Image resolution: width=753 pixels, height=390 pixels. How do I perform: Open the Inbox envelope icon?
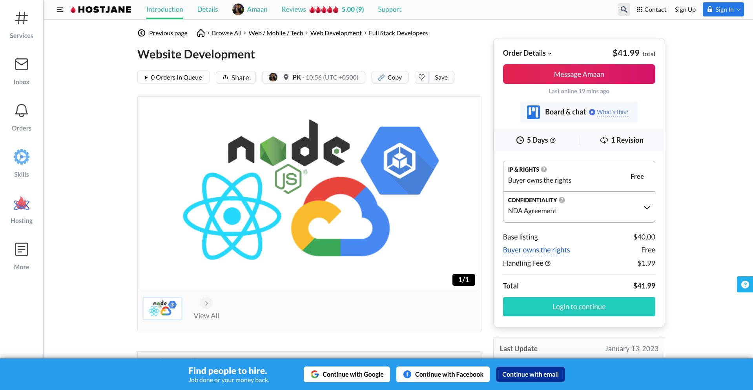tap(22, 64)
